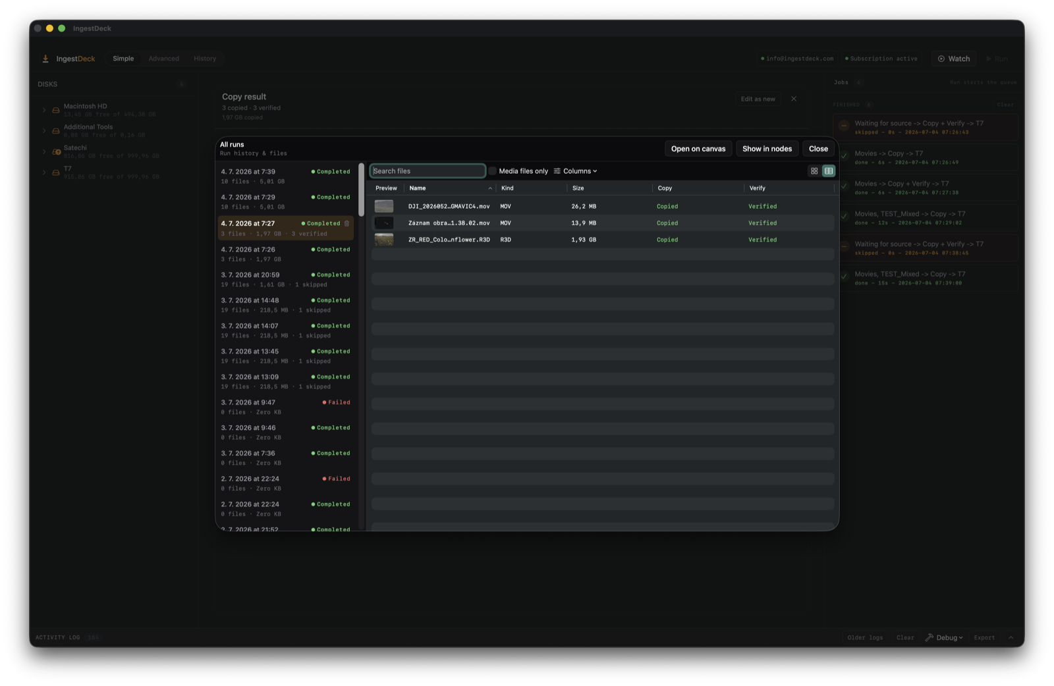Image resolution: width=1054 pixels, height=686 pixels.
Task: Click Older logs in activity log bar
Action: [x=865, y=637]
